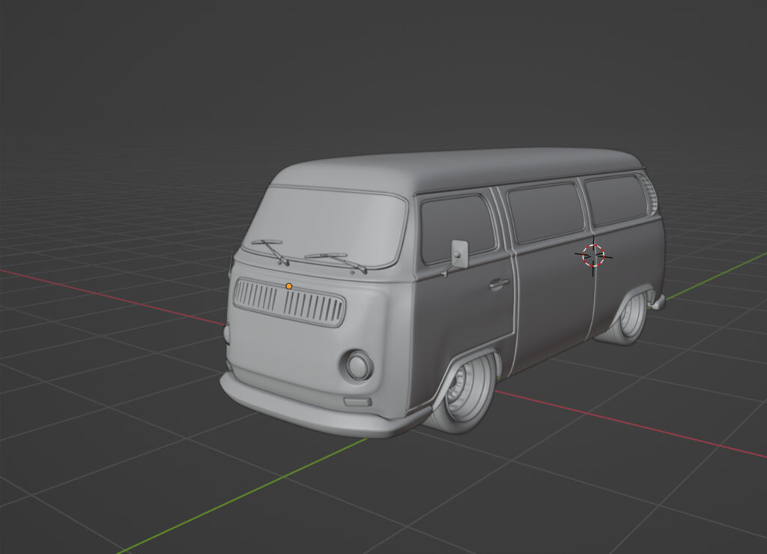This screenshot has width=767, height=554.
Task: Click the middle side window of the van
Action: coord(545,212)
